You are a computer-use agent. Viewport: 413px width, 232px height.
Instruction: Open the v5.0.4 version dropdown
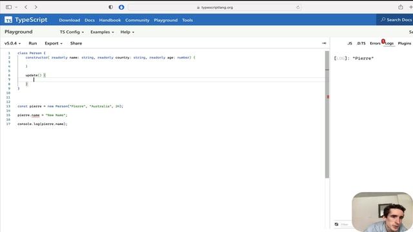tap(12, 43)
